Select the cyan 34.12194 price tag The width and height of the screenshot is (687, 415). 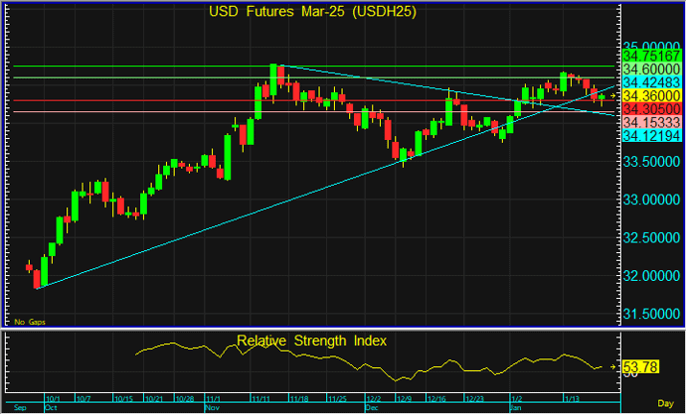click(651, 134)
